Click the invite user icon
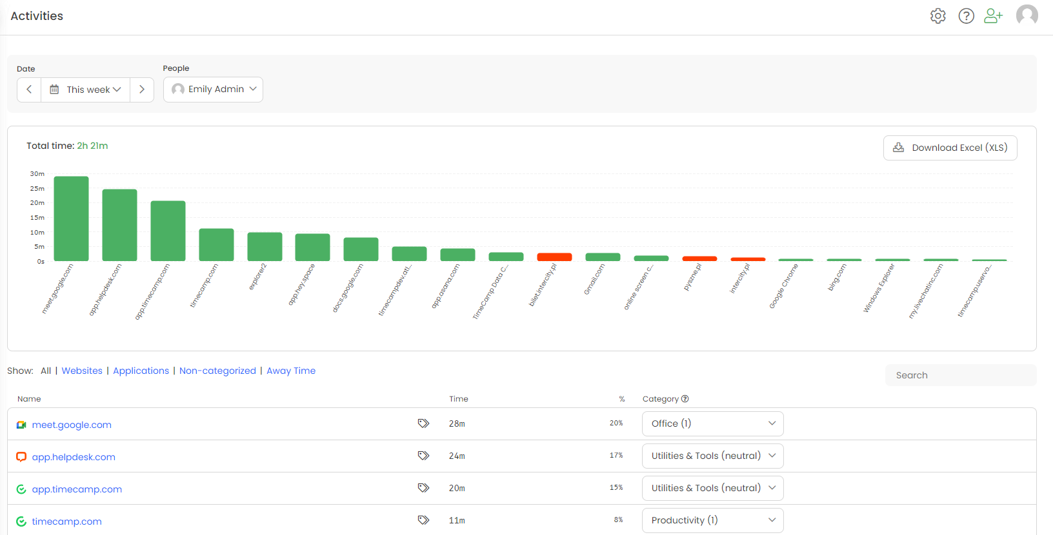1053x535 pixels. pyautogui.click(x=994, y=16)
